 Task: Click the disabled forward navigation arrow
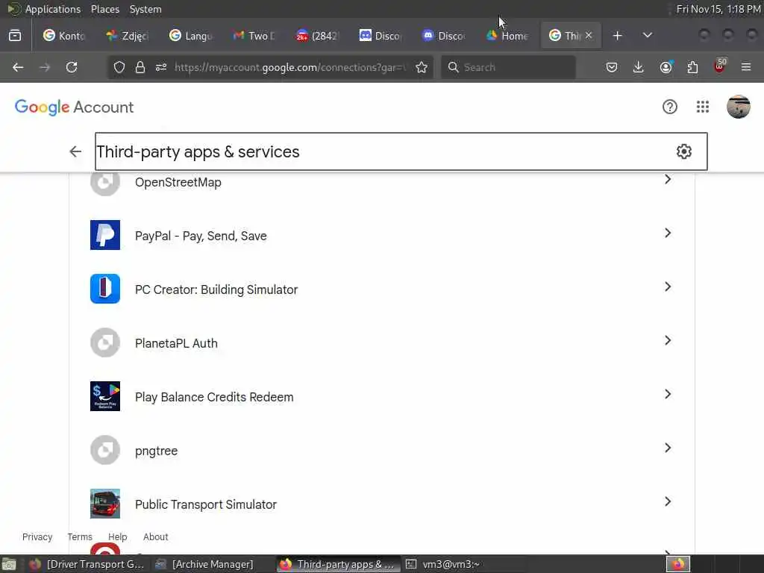pos(45,67)
